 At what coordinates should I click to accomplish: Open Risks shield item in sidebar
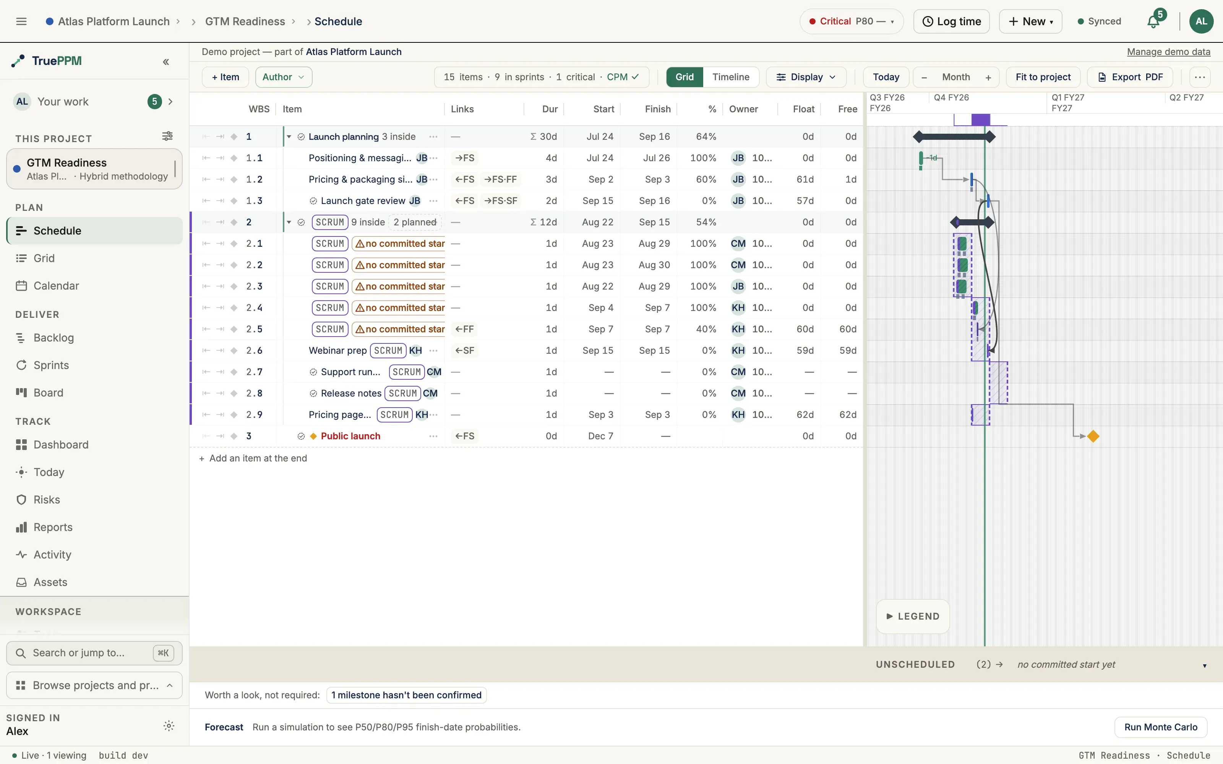tap(94, 500)
